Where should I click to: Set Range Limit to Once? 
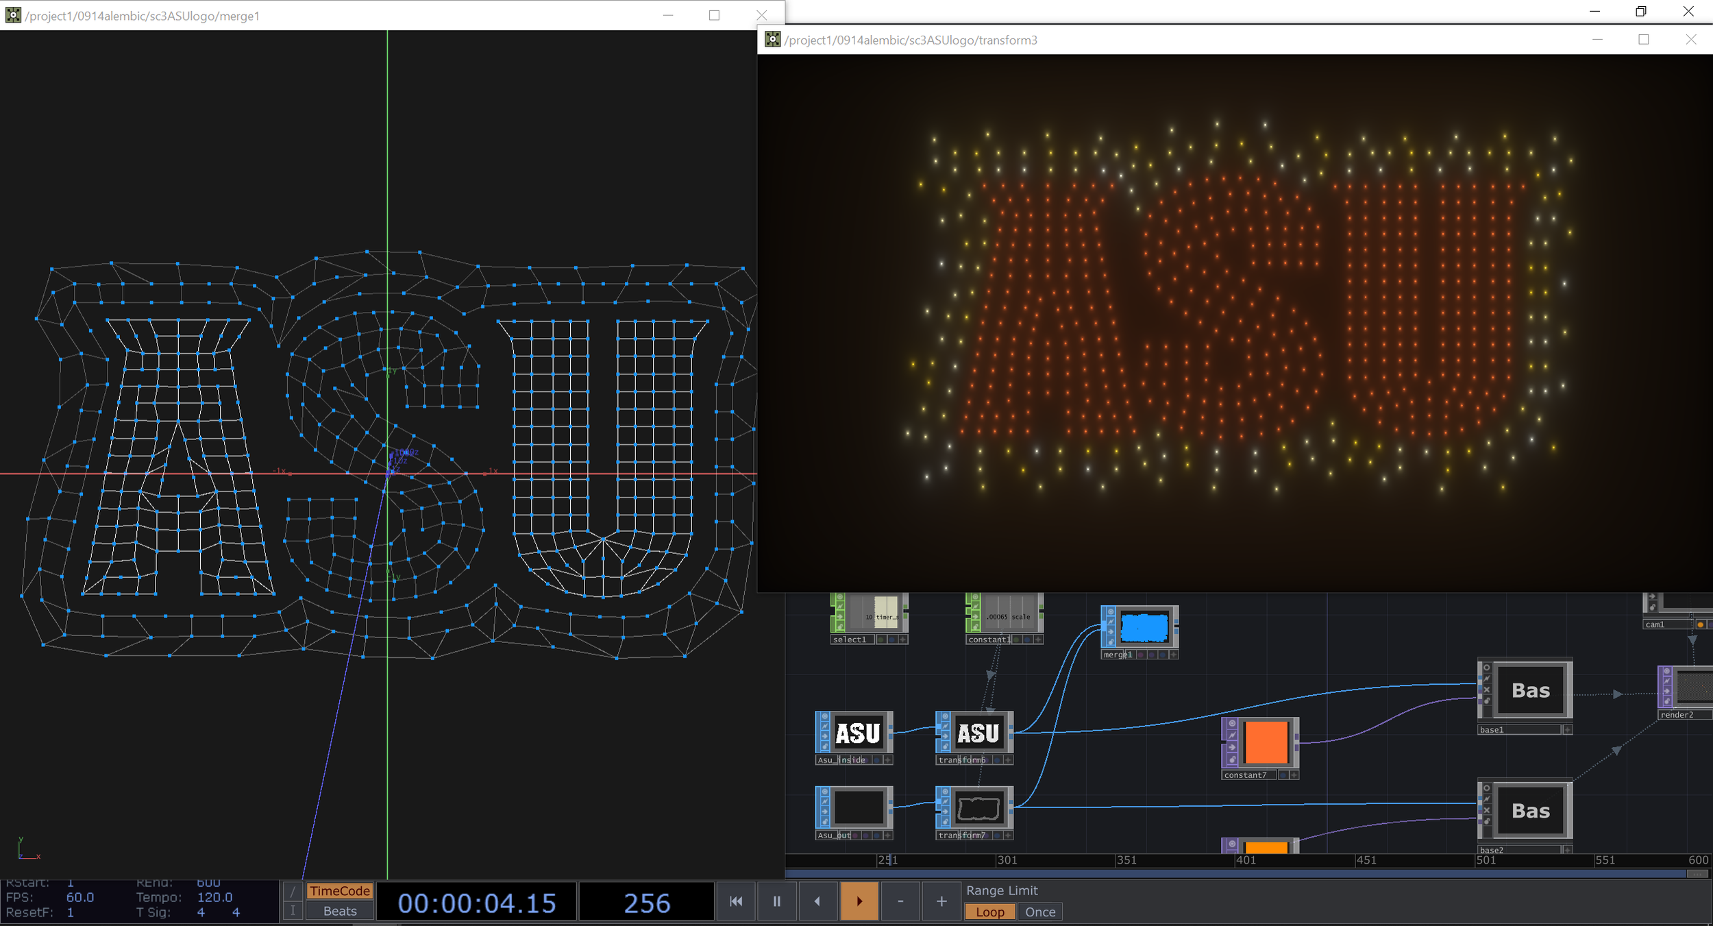1039,912
